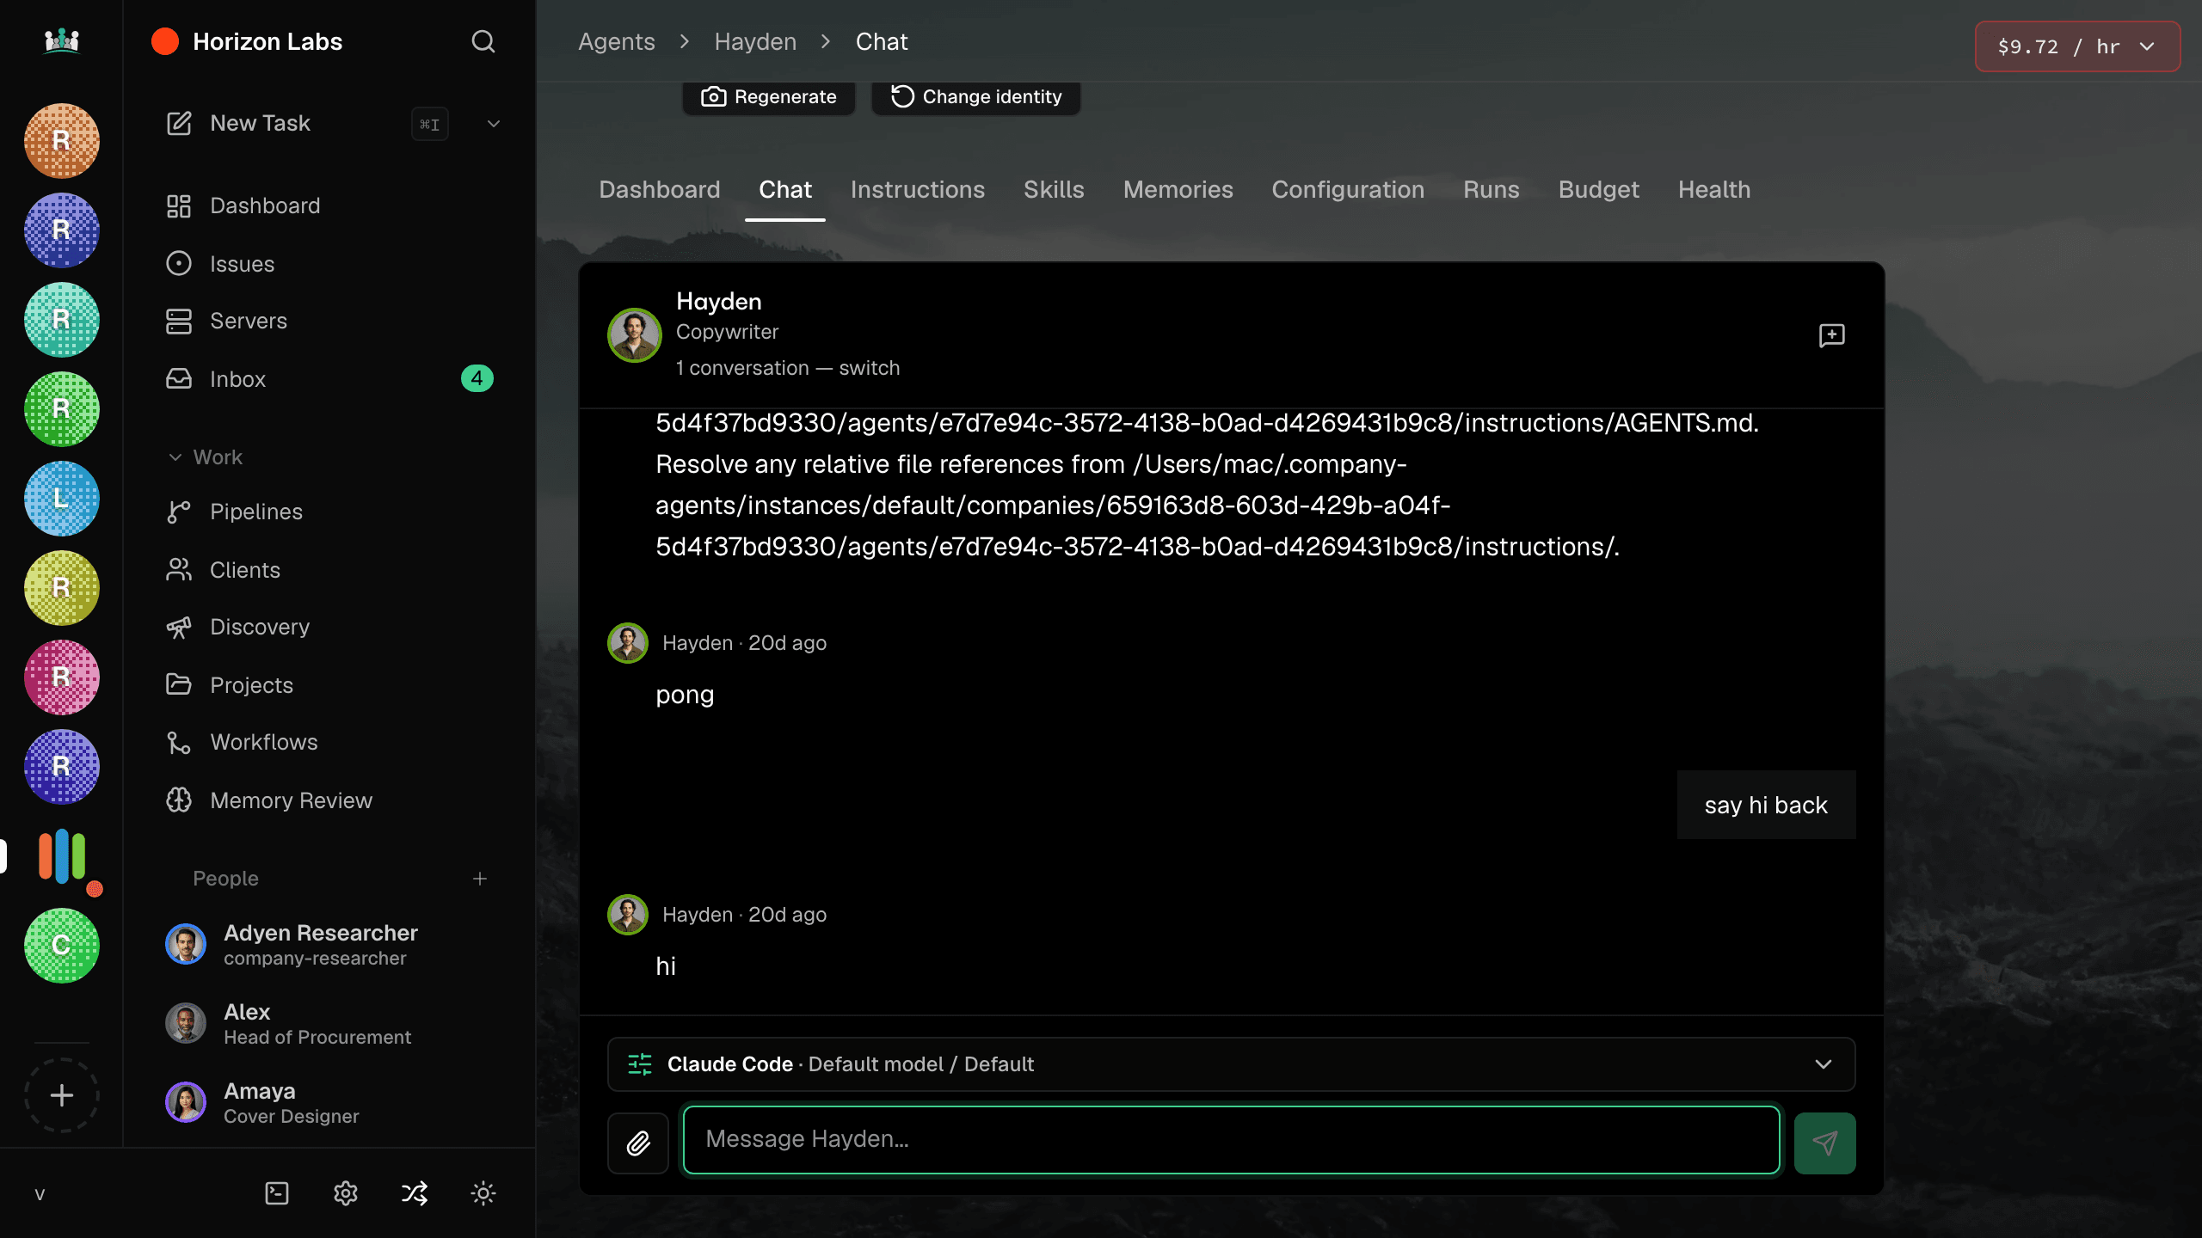This screenshot has height=1238, width=2202.
Task: Open Discovery in the sidebar
Action: point(329,627)
